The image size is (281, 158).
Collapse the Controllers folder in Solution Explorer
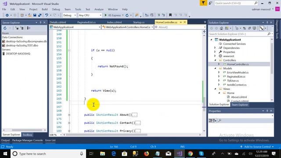pyautogui.click(x=215, y=61)
